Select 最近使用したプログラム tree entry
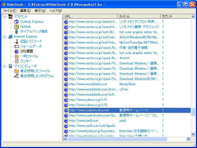Viewport: 197px width, 148px height. pyautogui.click(x=37, y=76)
